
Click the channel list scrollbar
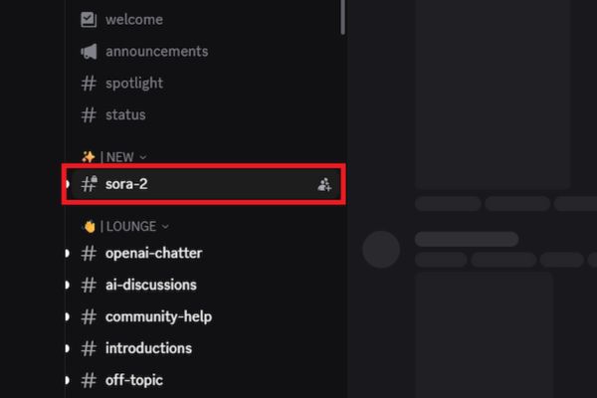[342, 15]
